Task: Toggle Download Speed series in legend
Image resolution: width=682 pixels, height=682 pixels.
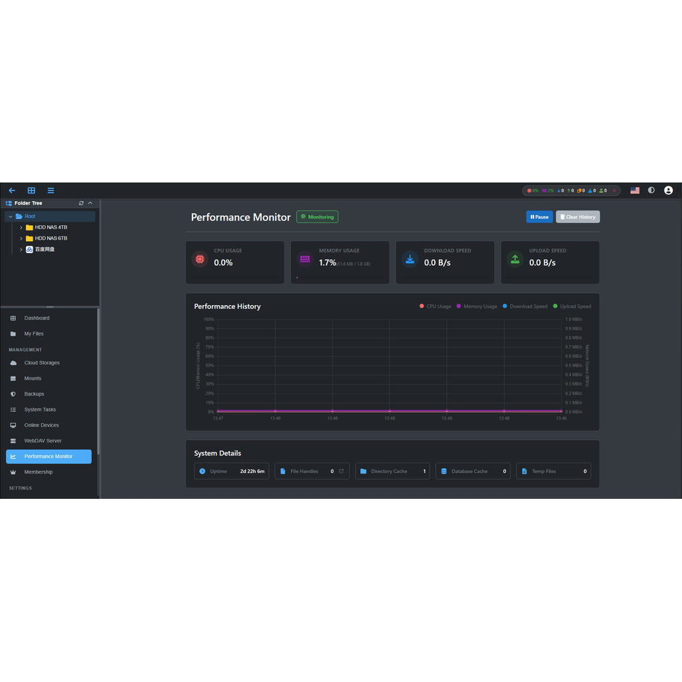Action: 525,306
